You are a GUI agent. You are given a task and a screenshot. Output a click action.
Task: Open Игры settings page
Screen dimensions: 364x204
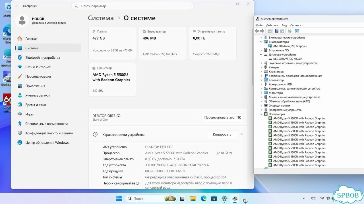[x=48, y=114]
